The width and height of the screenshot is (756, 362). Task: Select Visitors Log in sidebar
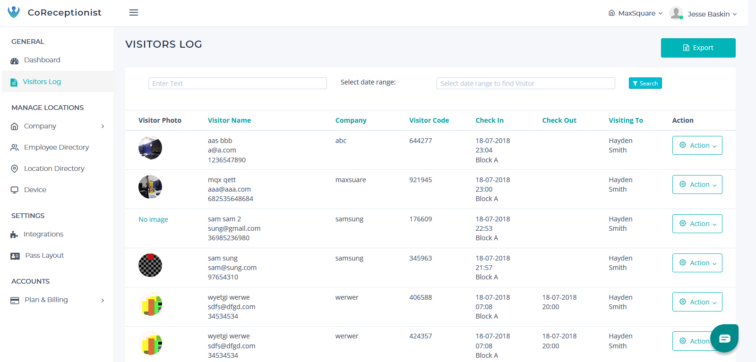click(42, 82)
